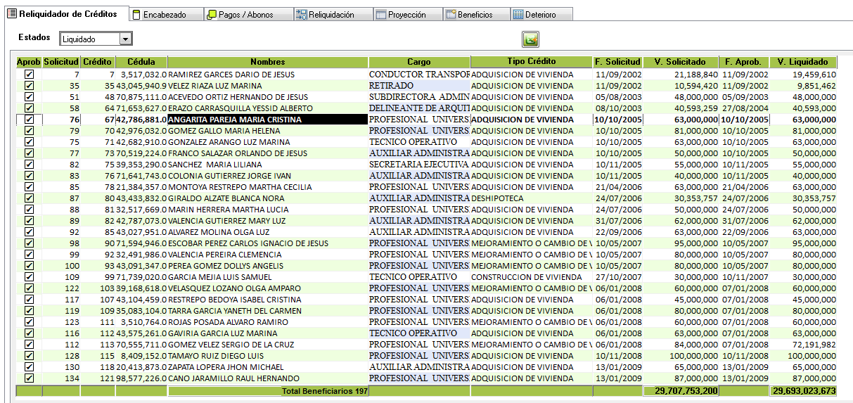Sort by the Nombres column header
853x403 pixels.
(268, 62)
